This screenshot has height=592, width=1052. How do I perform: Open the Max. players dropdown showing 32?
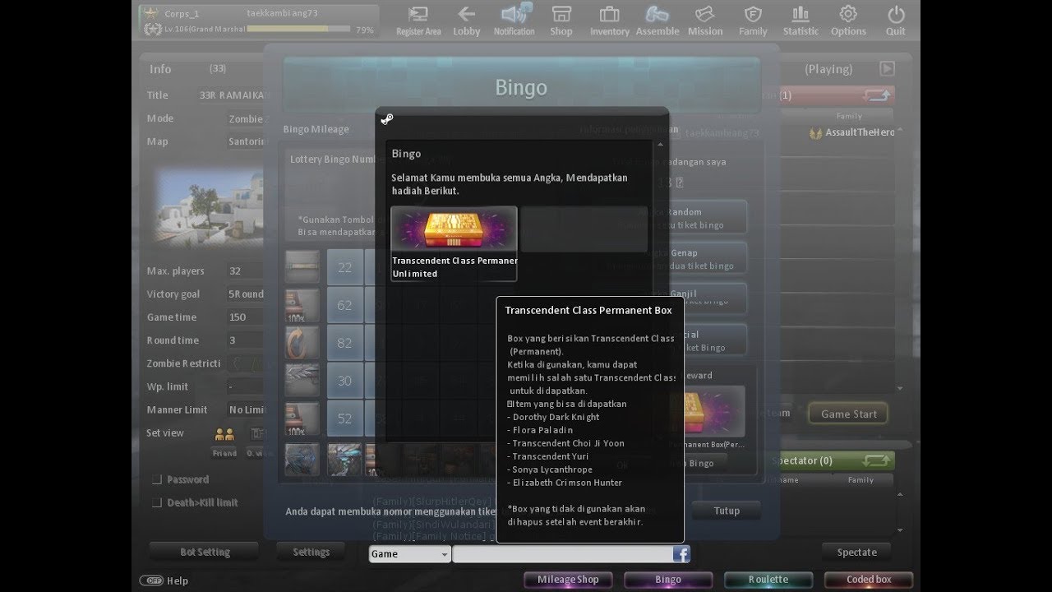(245, 271)
